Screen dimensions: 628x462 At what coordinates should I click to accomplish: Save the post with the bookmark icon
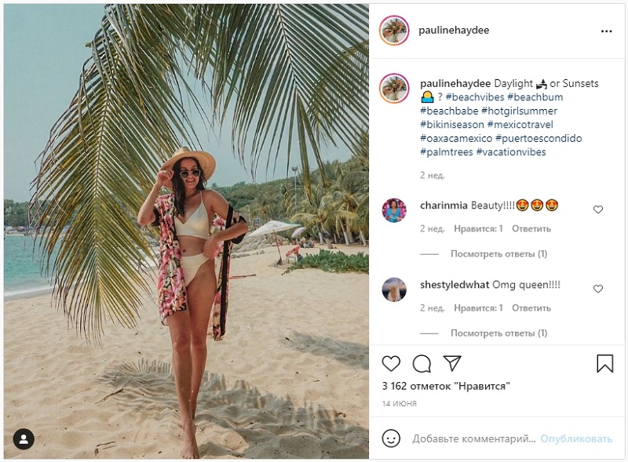pos(604,363)
